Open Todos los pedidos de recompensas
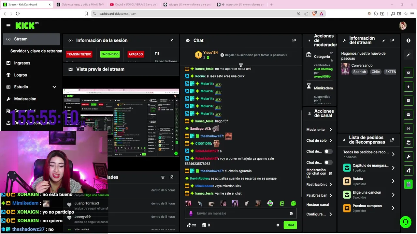Viewport: 417px width, 234px height. tap(369, 154)
